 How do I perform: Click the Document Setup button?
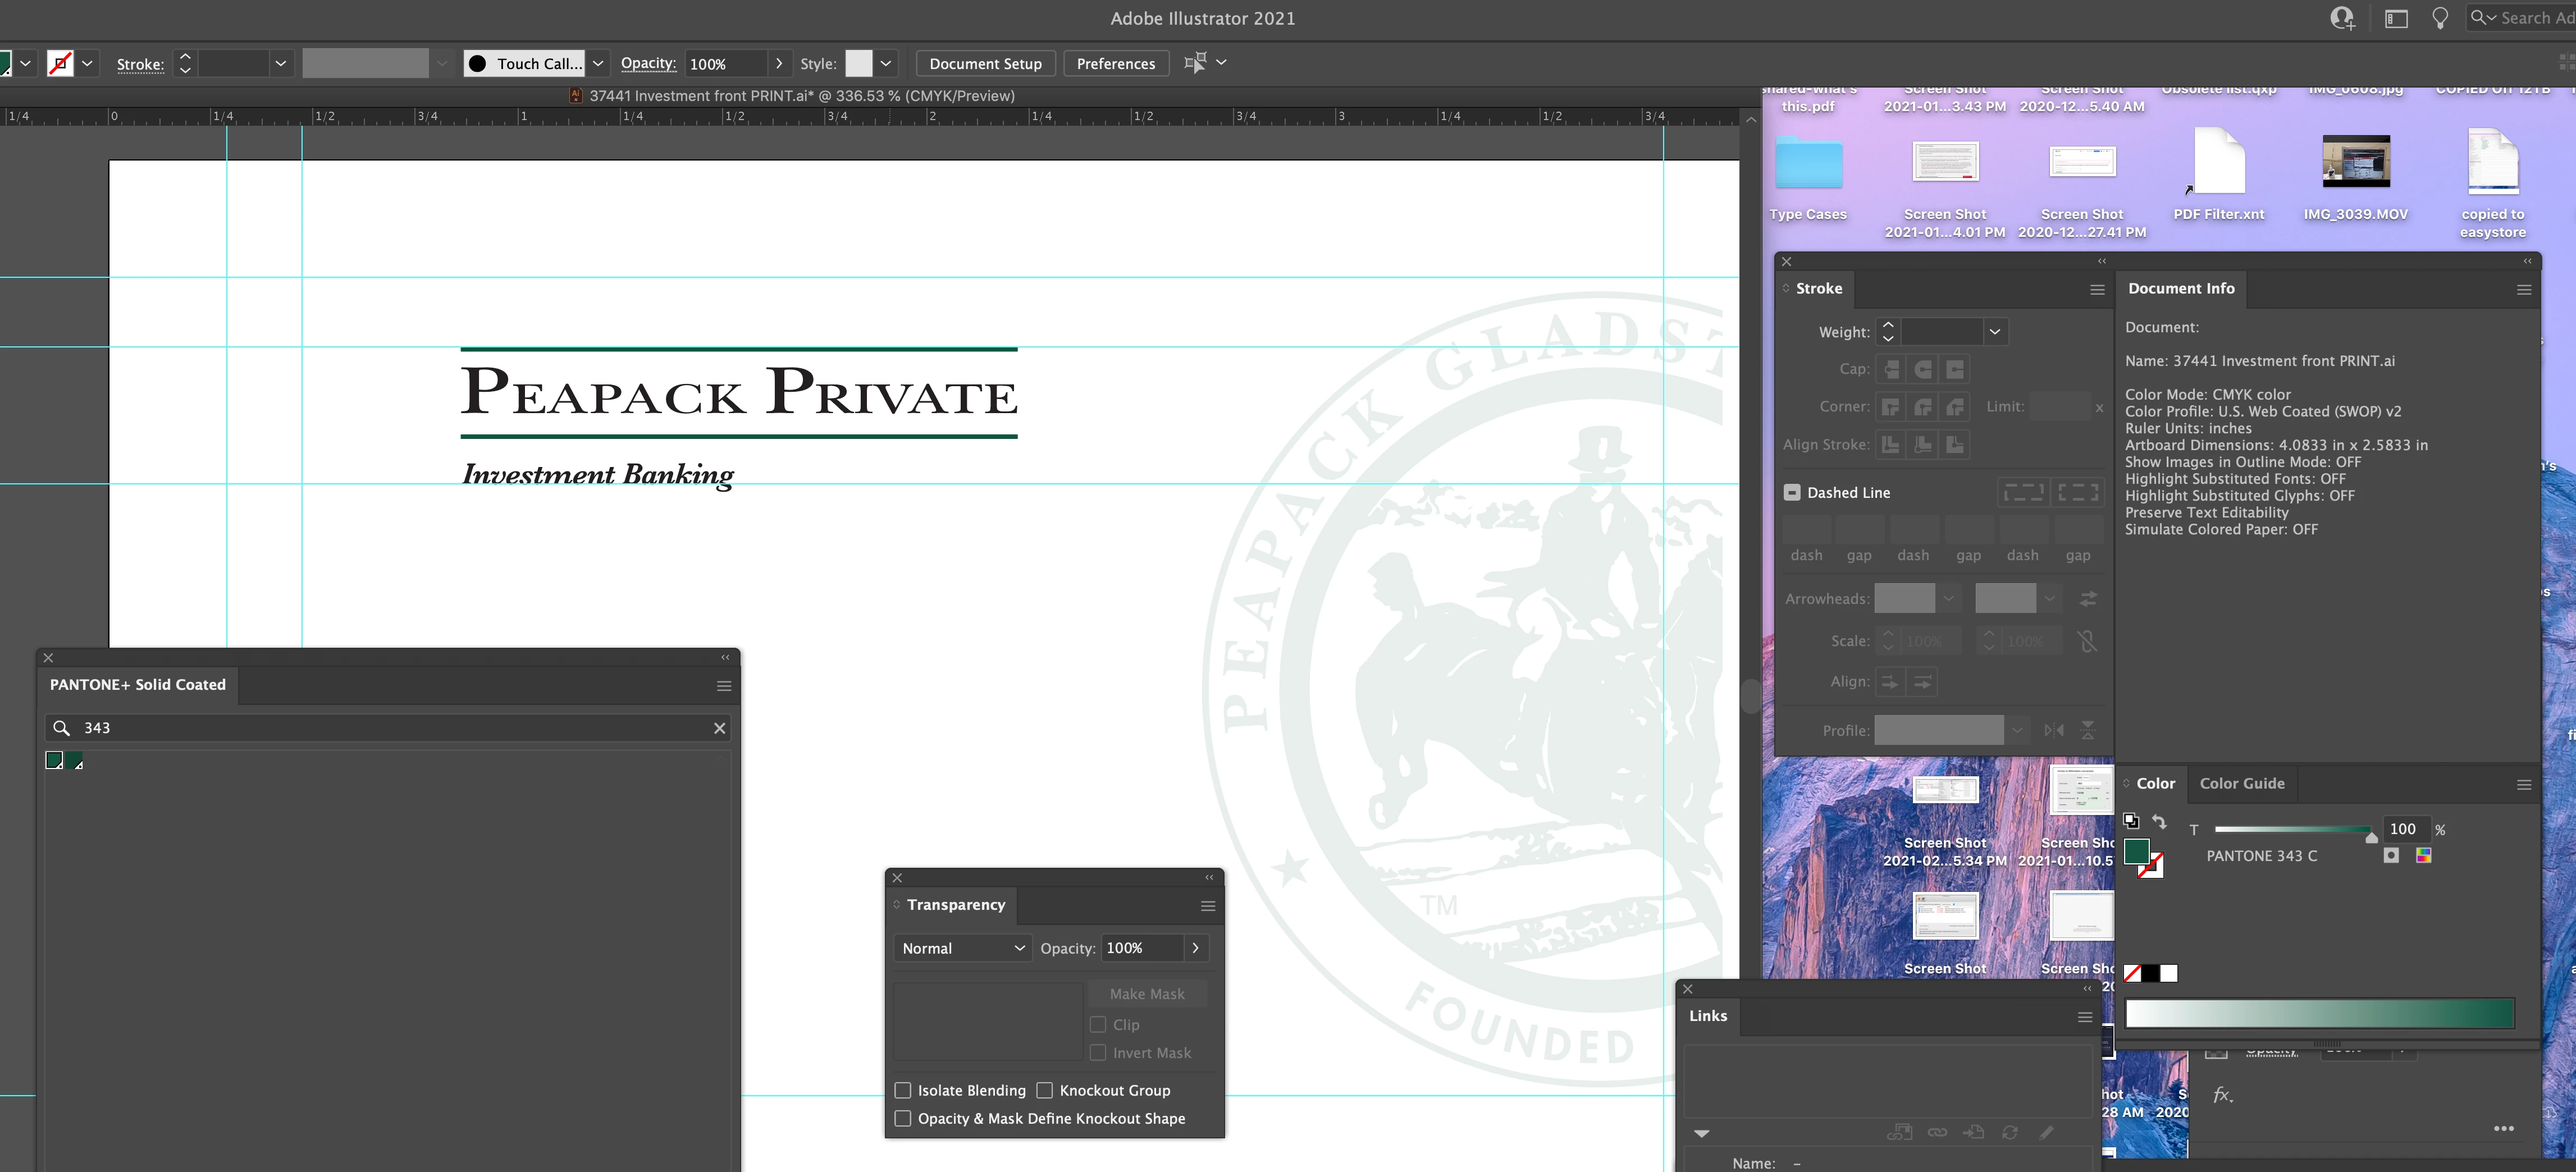pos(985,63)
